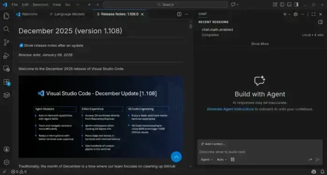Image resolution: width=327 pixels, height=175 pixels.
Task: Switch to the Language Models tab
Action: [x=67, y=14]
